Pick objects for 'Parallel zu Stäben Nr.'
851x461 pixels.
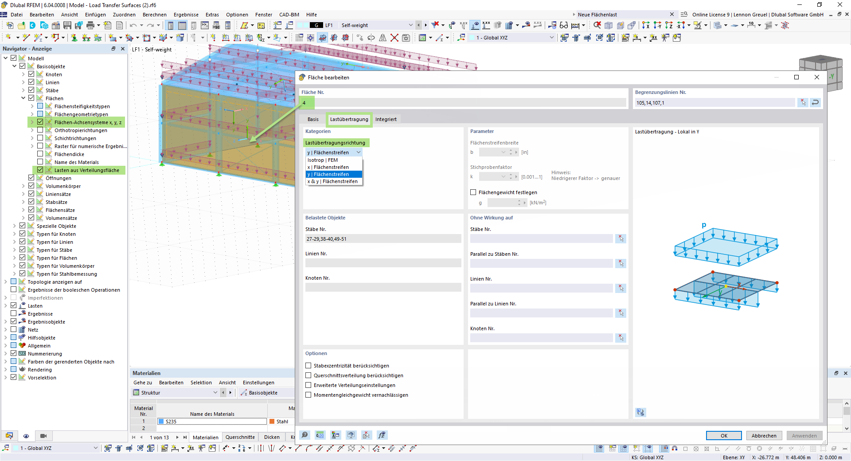[621, 263]
